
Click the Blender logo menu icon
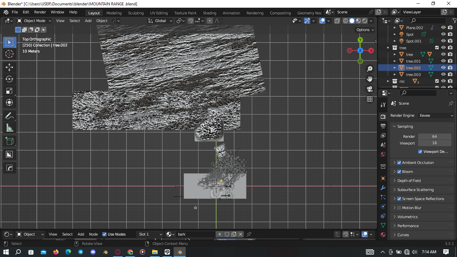pos(6,12)
